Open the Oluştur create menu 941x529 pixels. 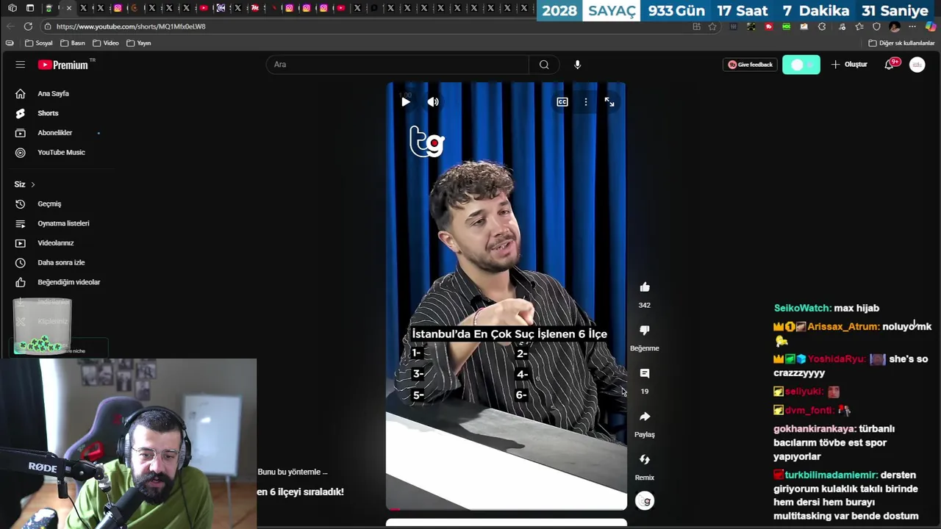pos(849,65)
